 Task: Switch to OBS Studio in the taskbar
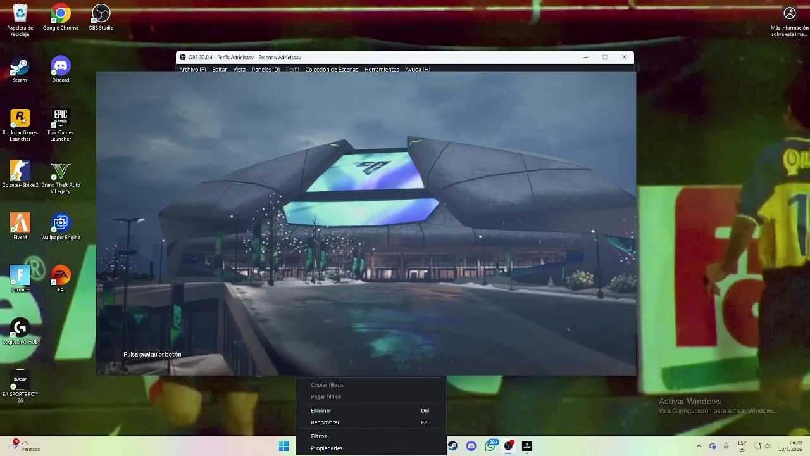(508, 446)
